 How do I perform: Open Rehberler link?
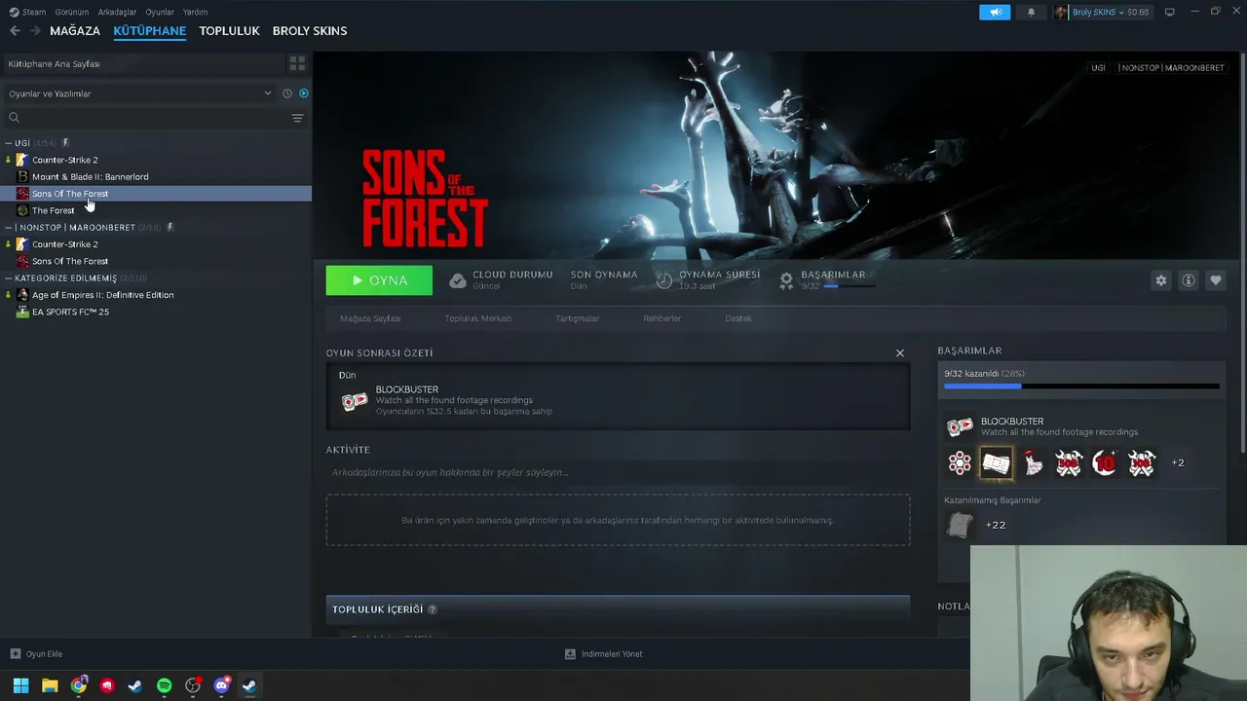pos(662,318)
